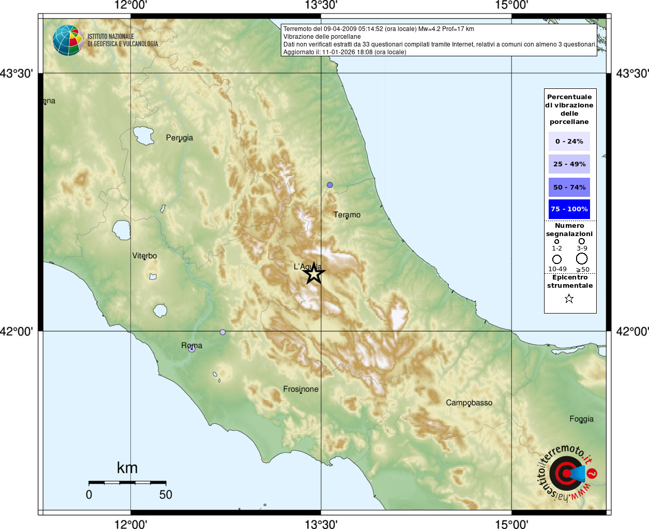Click the haisentitoilterremoto.it logo

(x=567, y=473)
